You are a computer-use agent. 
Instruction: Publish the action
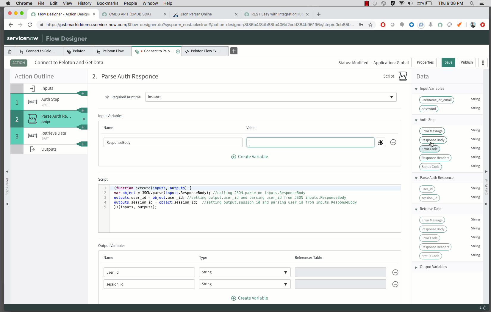click(467, 62)
